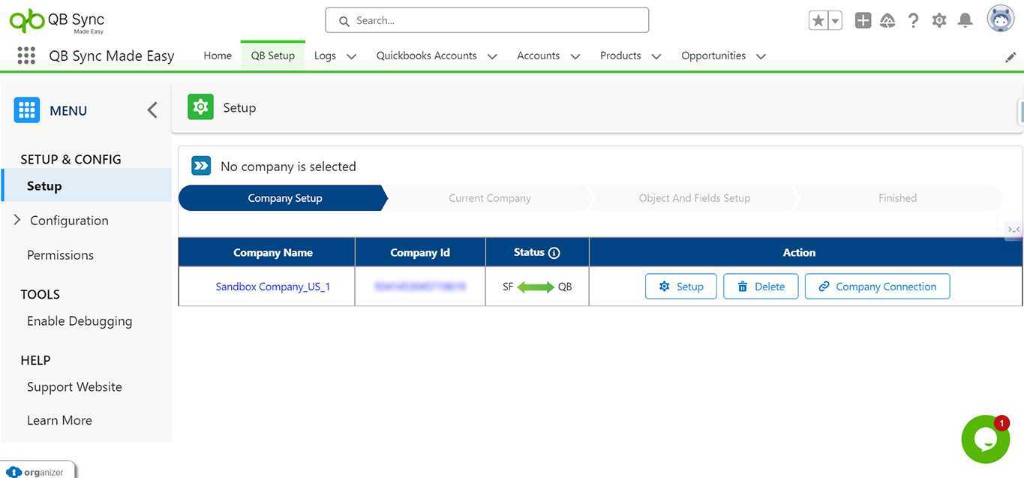Click the blurred Company Id value
This screenshot has width=1024, height=478.
pyautogui.click(x=420, y=287)
